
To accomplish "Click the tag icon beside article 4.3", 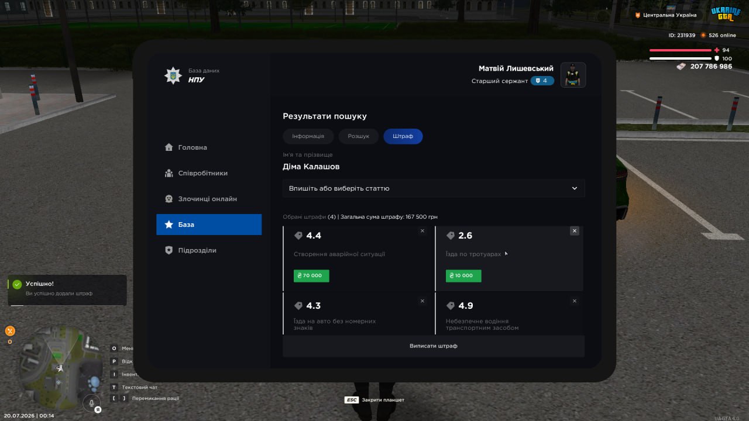I will 298,306.
